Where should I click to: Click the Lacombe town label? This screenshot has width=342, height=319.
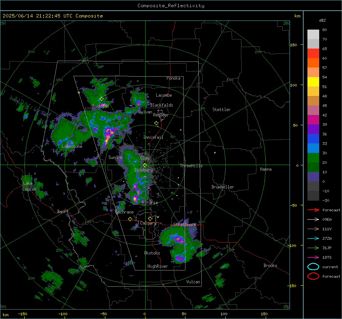tap(164, 95)
